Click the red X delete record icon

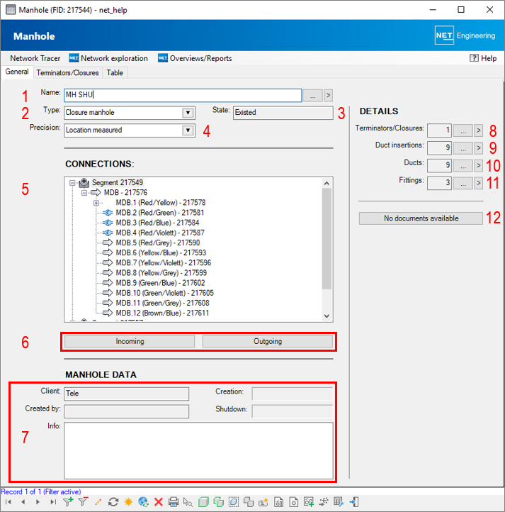click(159, 502)
